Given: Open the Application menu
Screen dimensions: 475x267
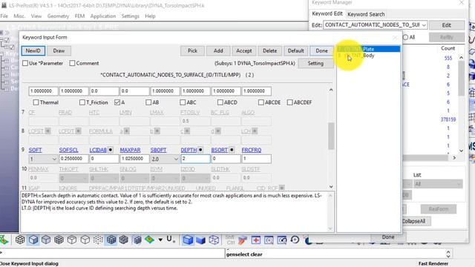Looking at the screenshot, I should (x=103, y=16).
